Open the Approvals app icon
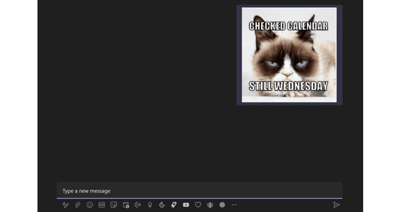Screen dimensions: 405x212 [x=162, y=205]
